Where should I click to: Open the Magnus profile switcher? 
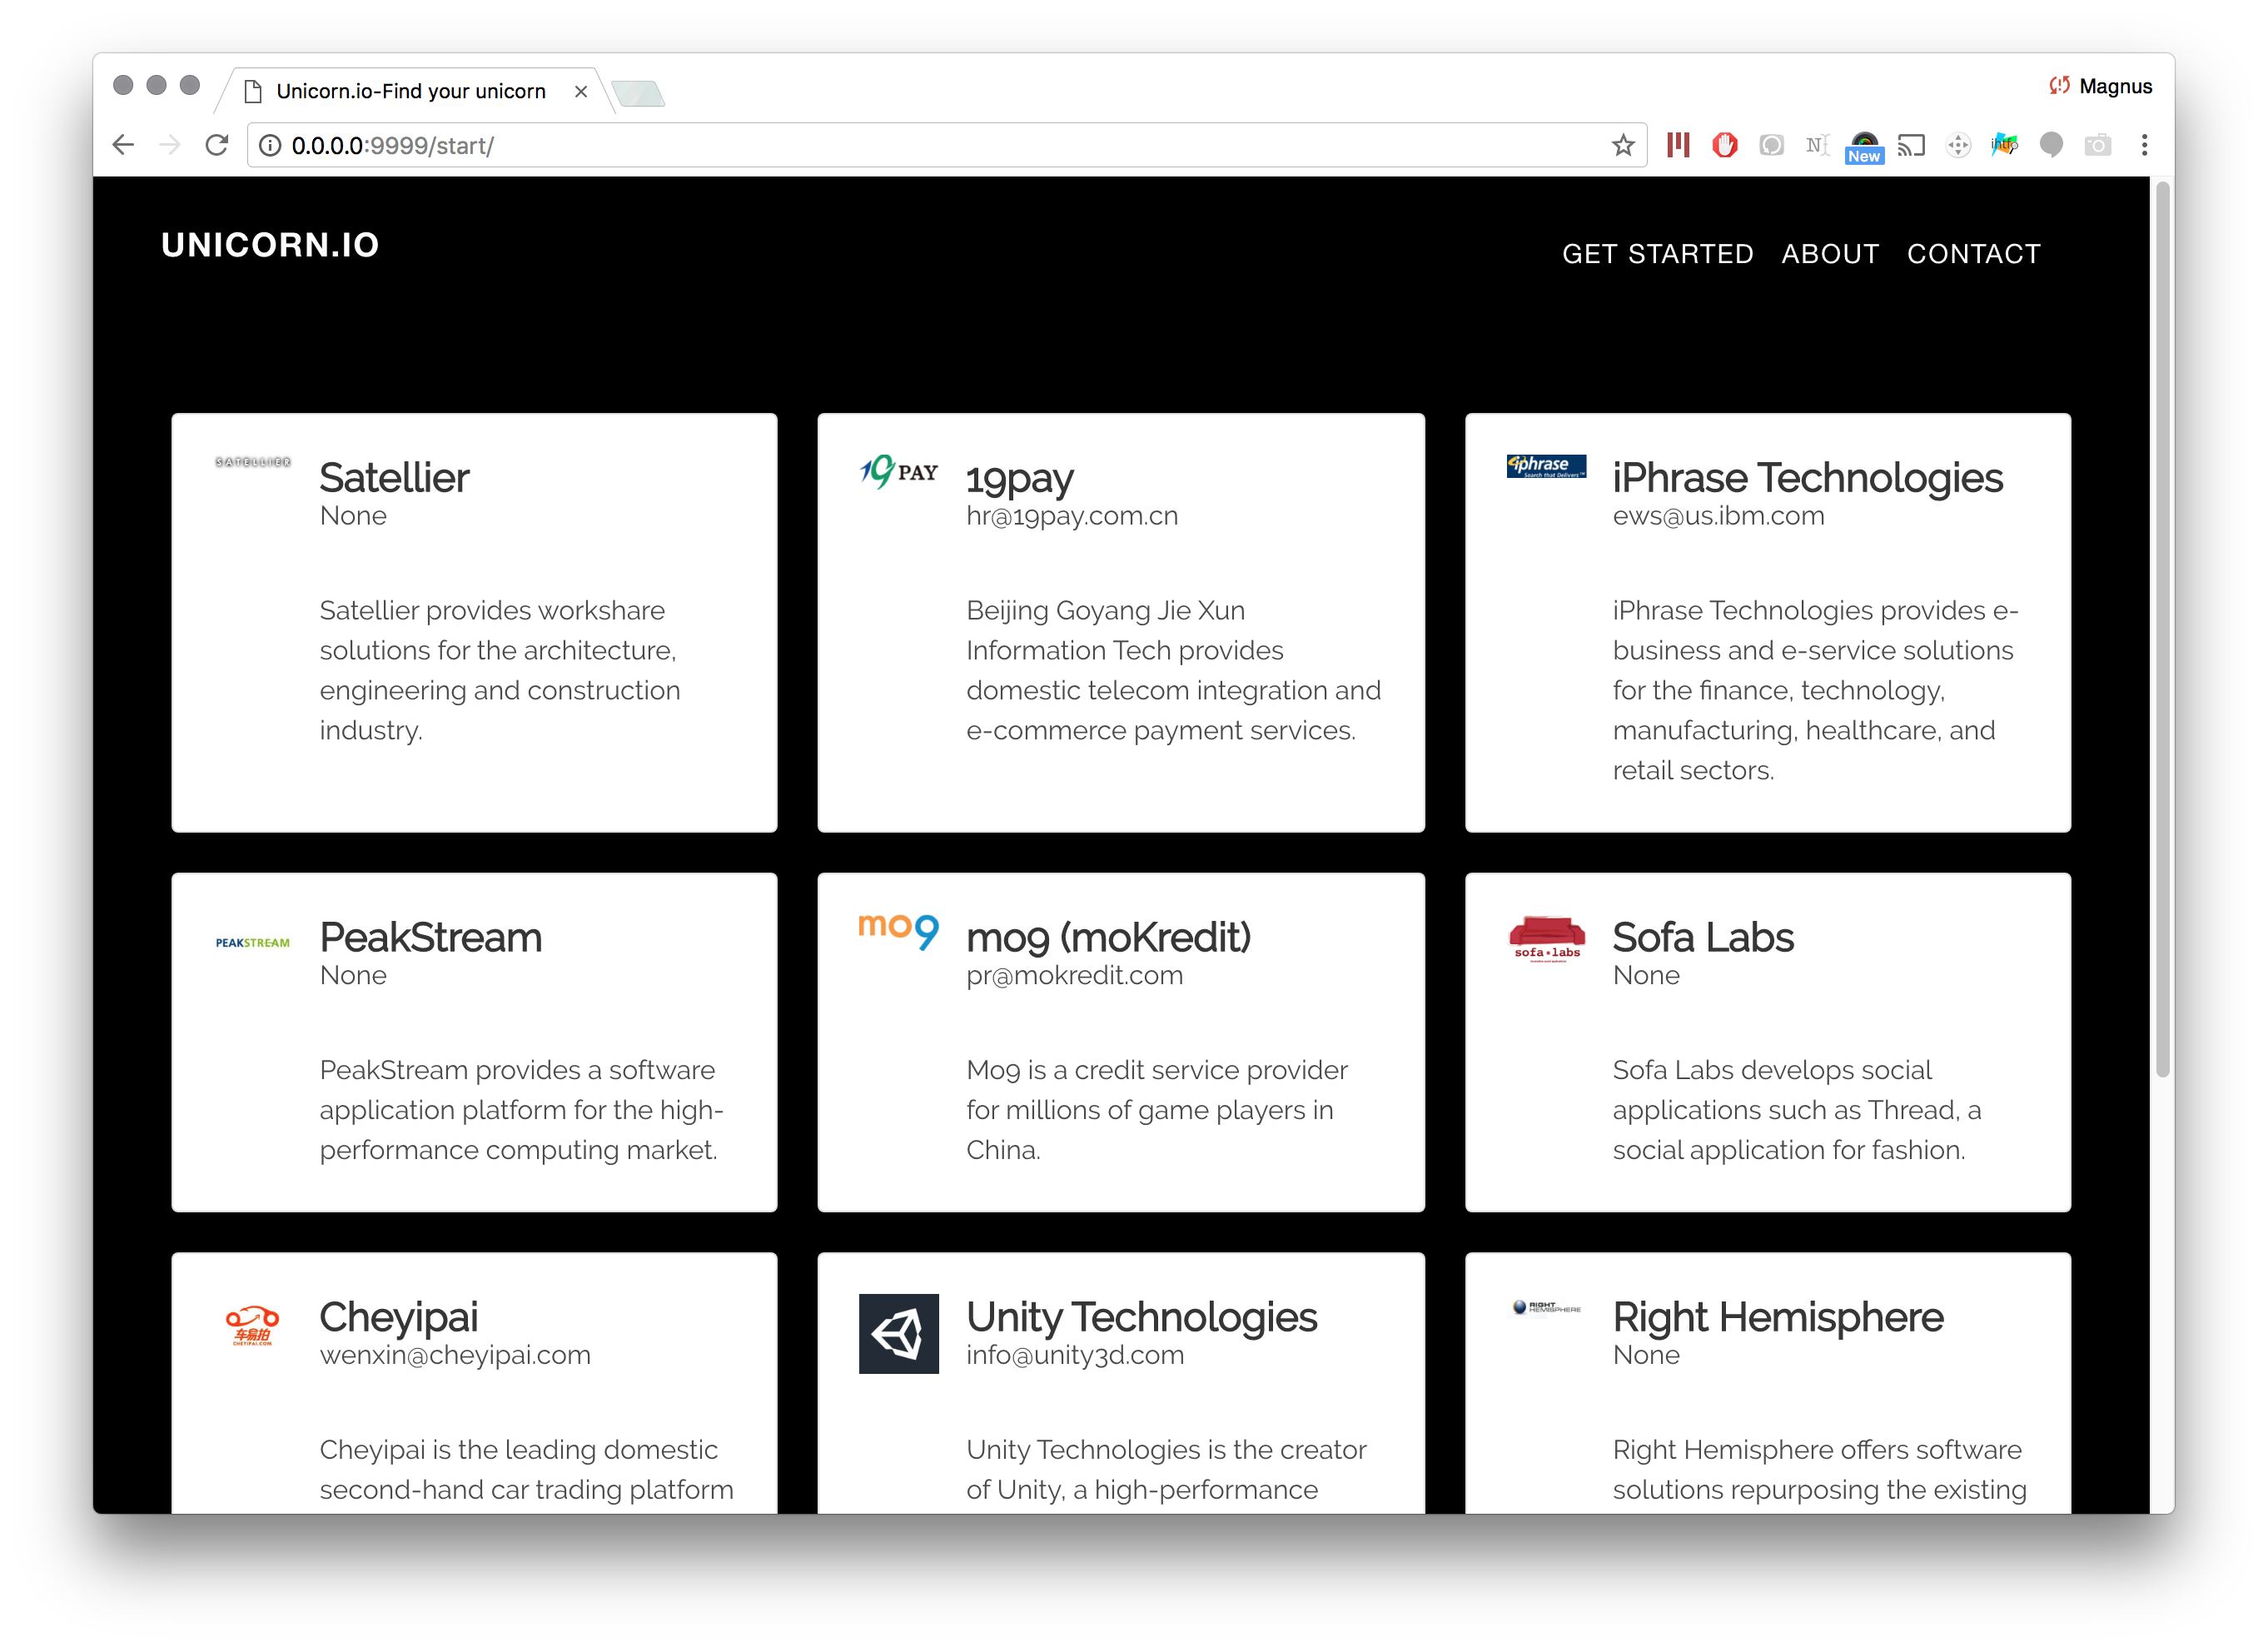coord(2101,86)
